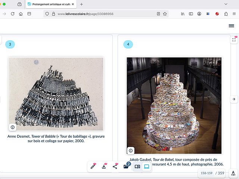Screen dimensions: 239x179
Task: Close the Prolongement artistique tab
Action: pos(73,4)
